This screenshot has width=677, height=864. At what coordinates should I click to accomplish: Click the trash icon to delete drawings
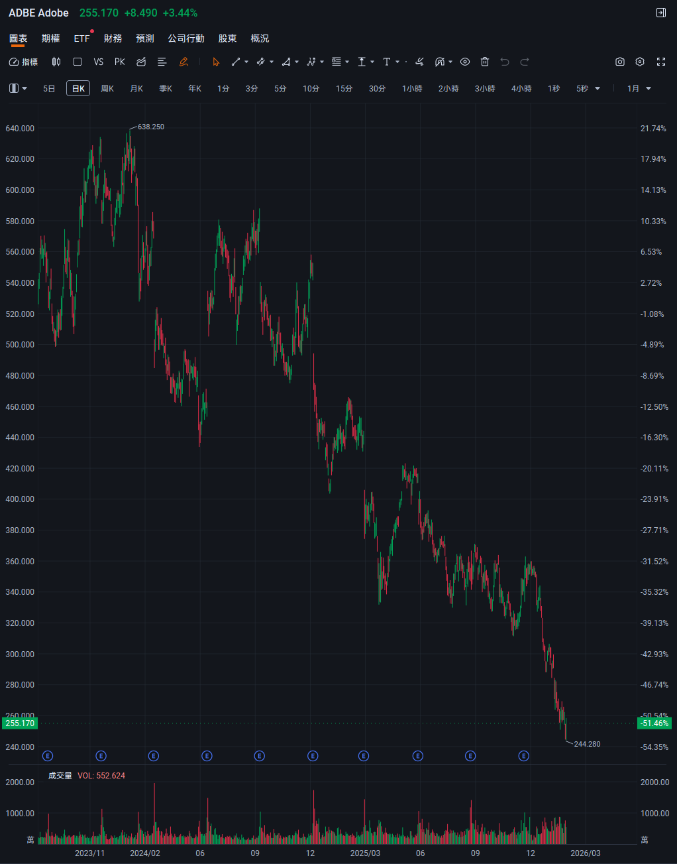[485, 62]
